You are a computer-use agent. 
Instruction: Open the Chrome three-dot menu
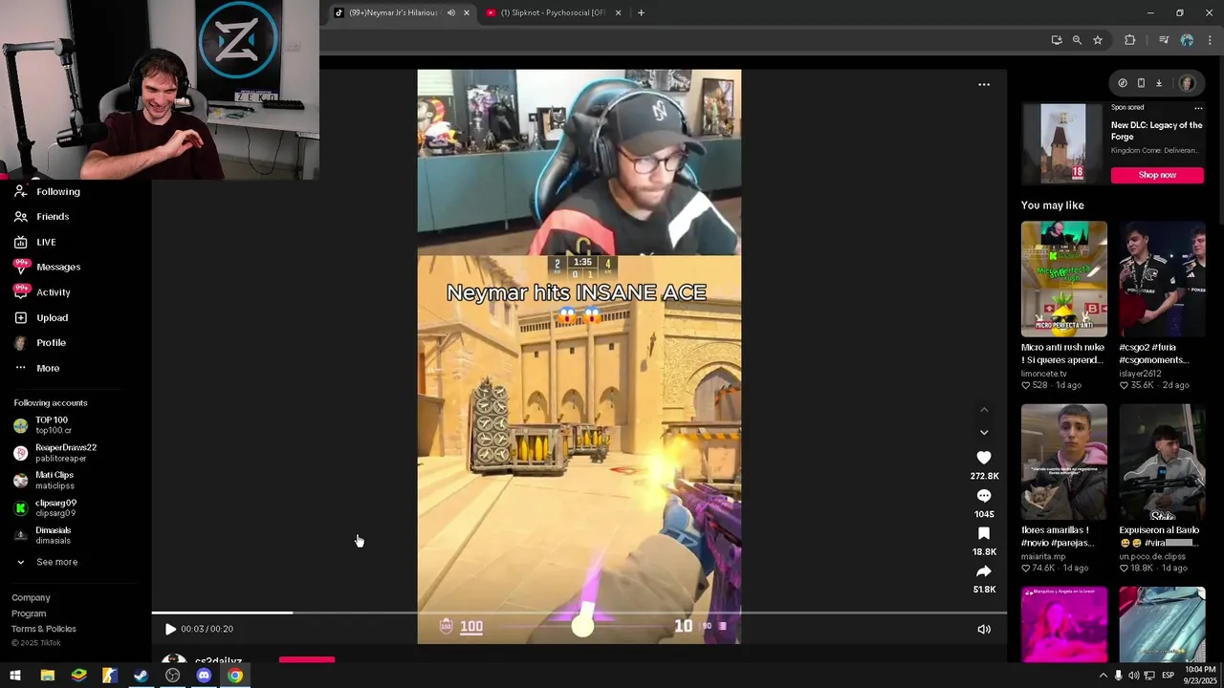pos(1210,40)
